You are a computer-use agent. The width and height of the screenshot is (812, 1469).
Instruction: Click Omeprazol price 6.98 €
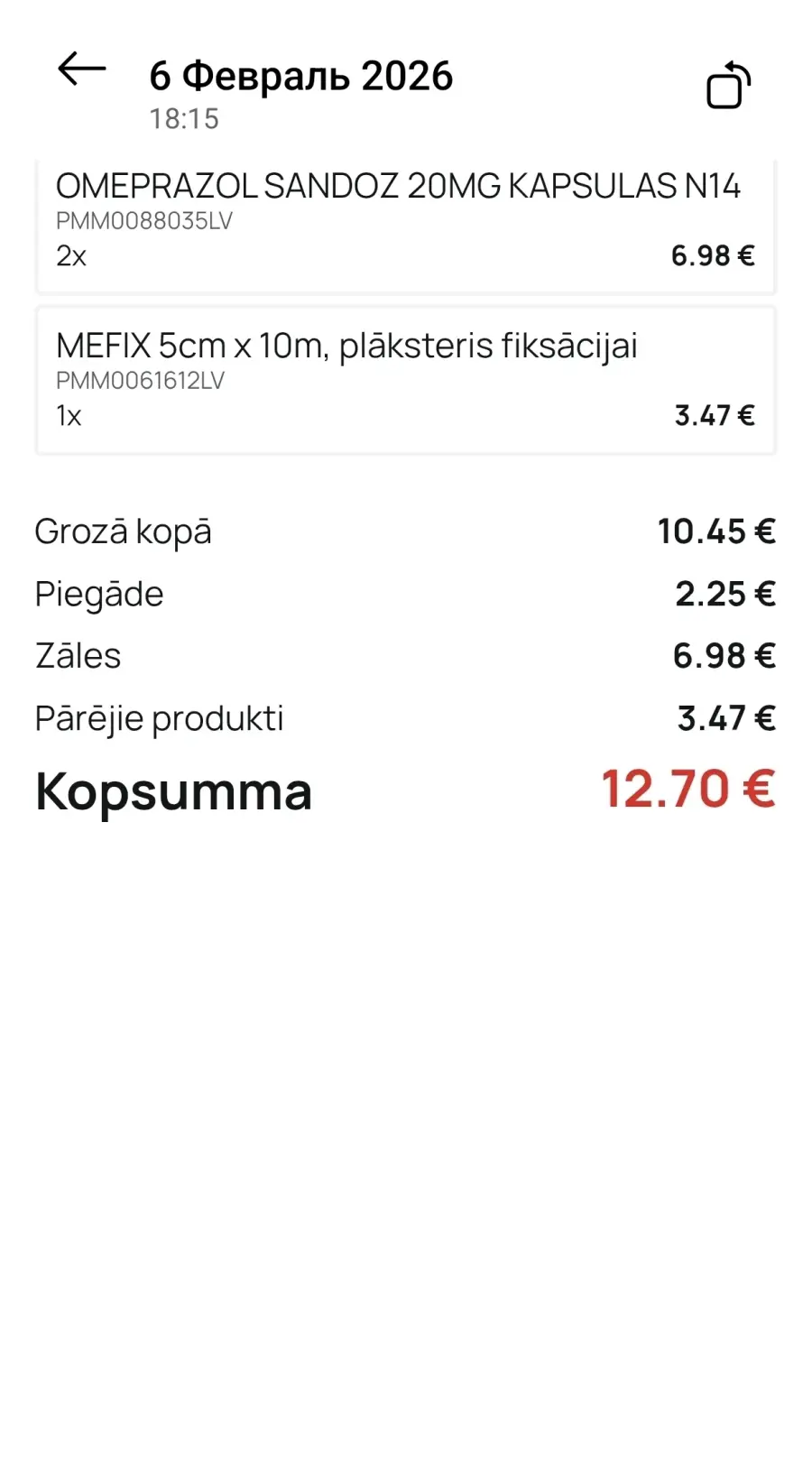coord(712,256)
